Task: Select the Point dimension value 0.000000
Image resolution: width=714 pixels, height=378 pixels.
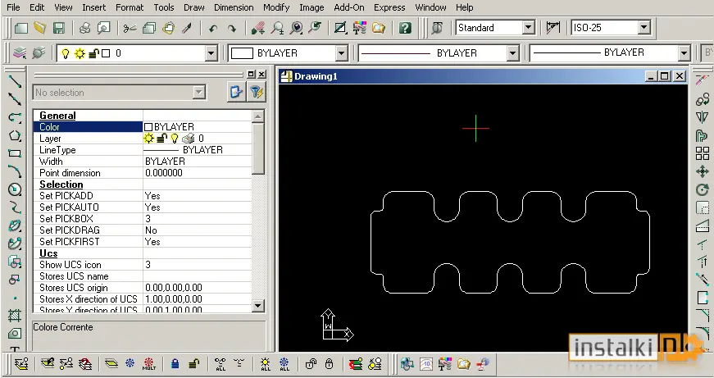Action: pyautogui.click(x=164, y=173)
